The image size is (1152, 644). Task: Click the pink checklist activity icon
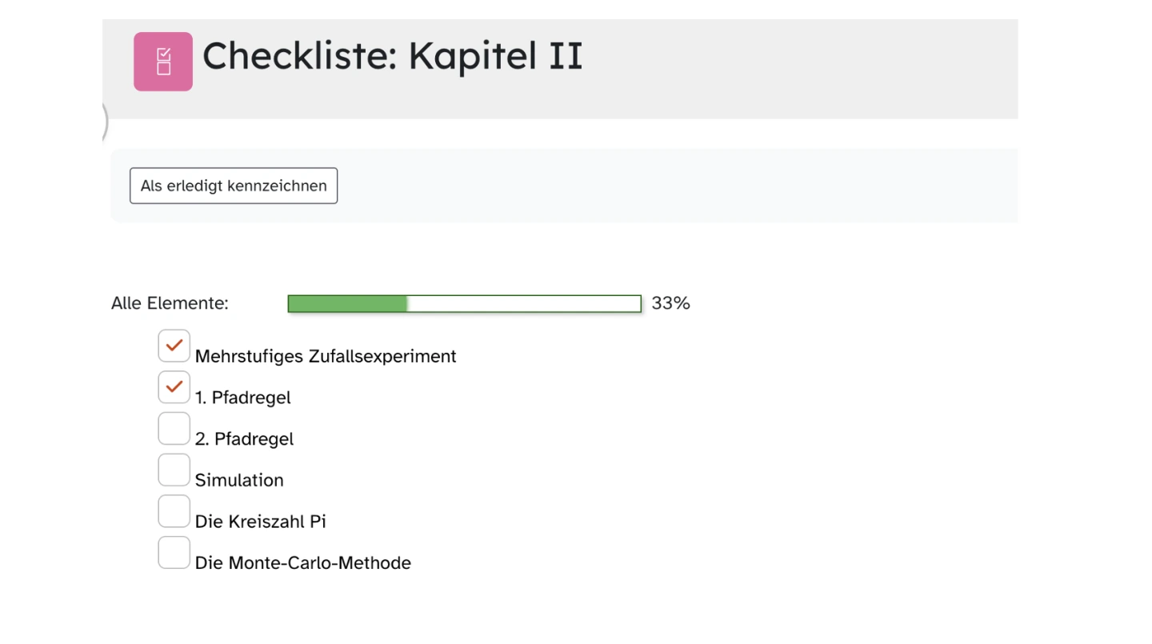pyautogui.click(x=163, y=62)
